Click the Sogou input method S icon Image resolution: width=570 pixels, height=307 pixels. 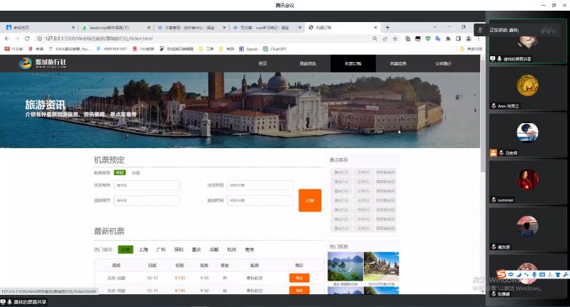click(502, 274)
